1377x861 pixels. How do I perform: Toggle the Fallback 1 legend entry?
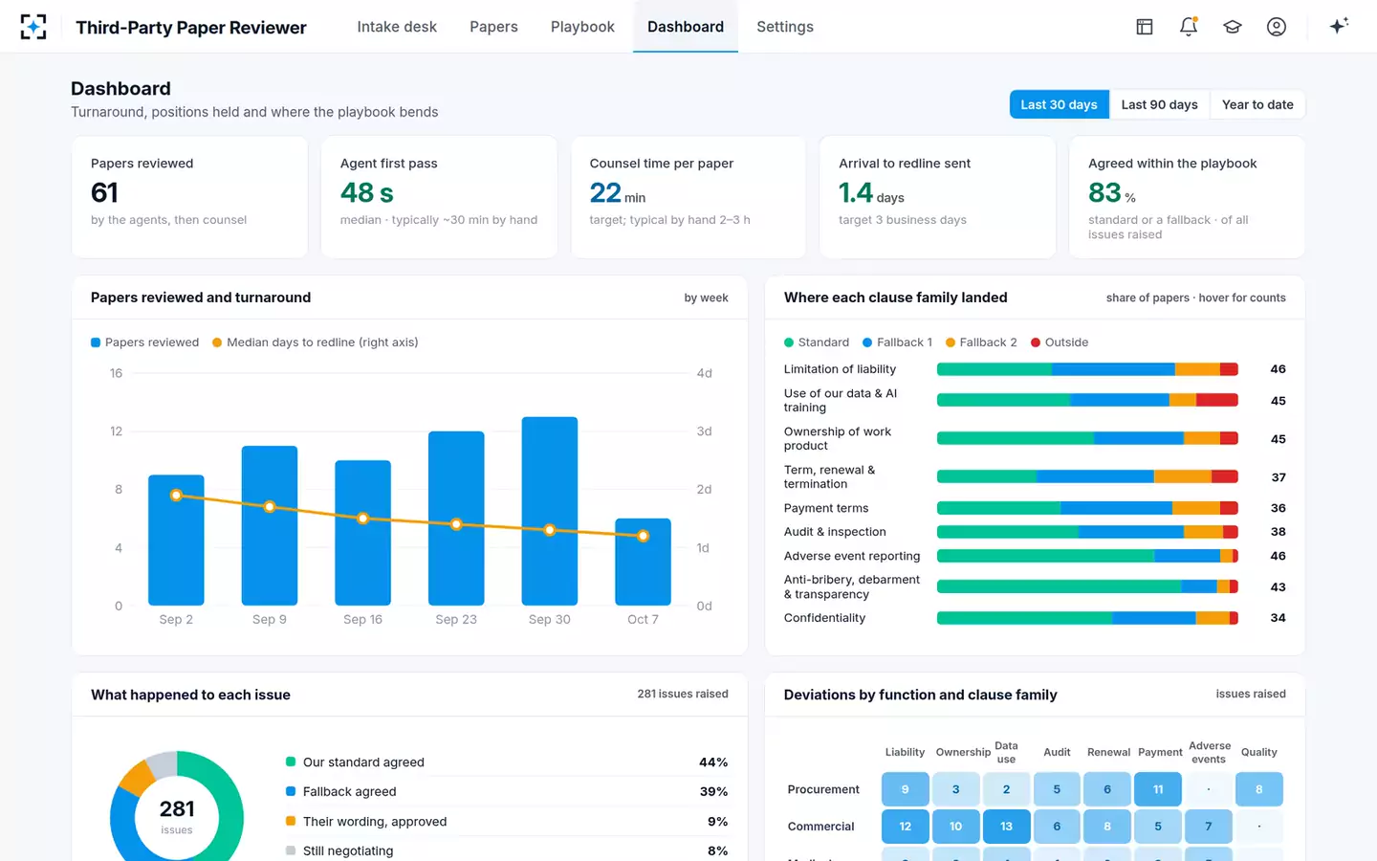click(897, 342)
